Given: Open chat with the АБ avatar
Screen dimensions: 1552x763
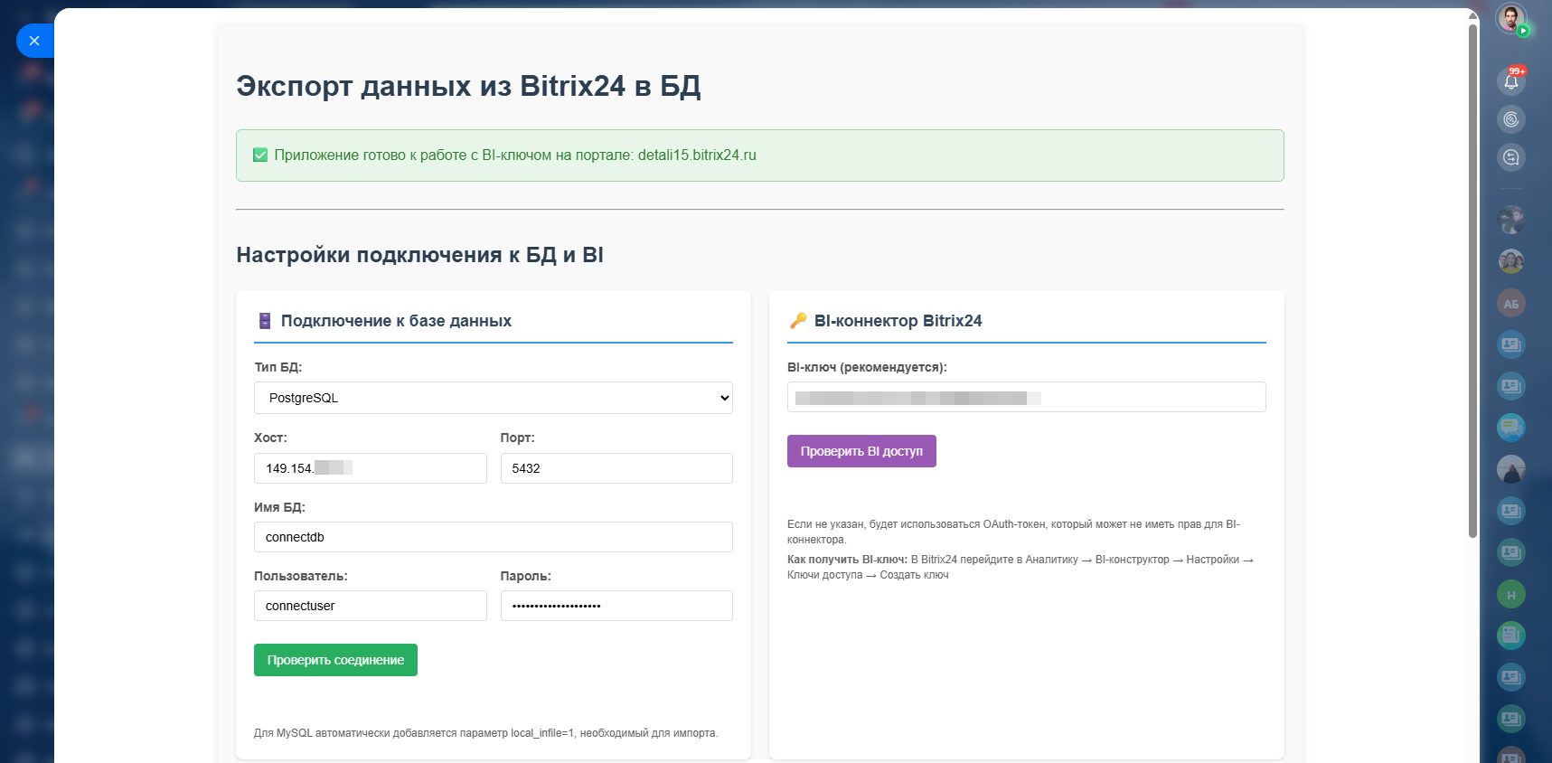Looking at the screenshot, I should [x=1510, y=304].
